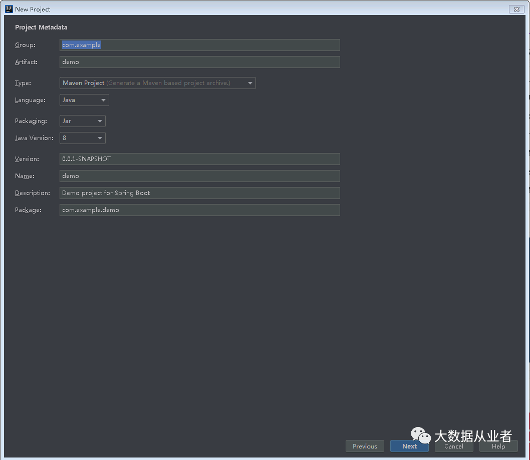This screenshot has height=460, width=530.
Task: Click the Next button
Action: pos(409,446)
